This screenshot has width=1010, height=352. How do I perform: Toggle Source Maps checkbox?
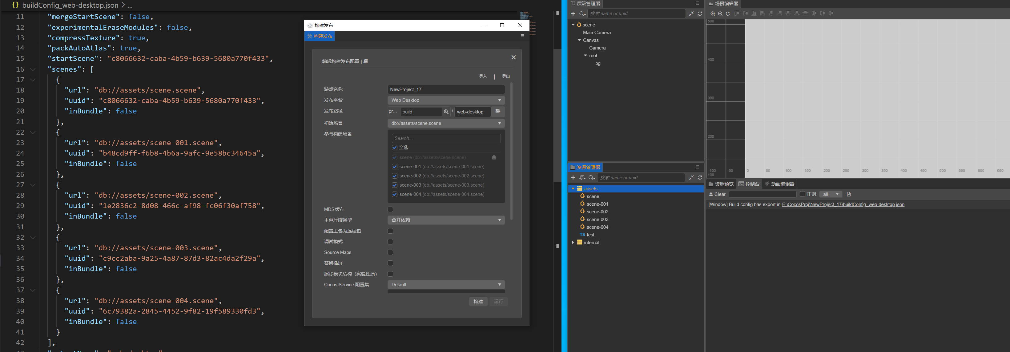(390, 252)
